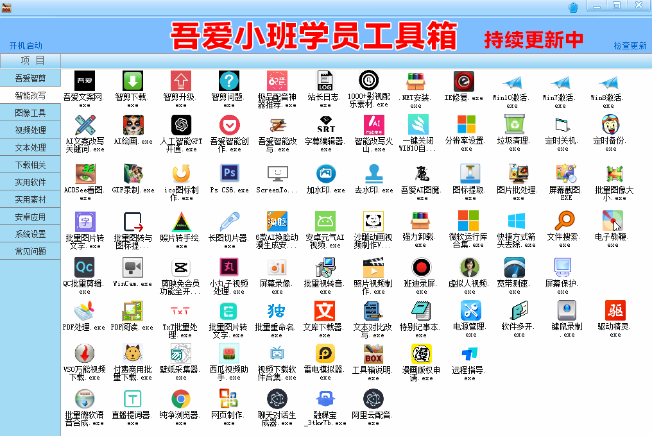This screenshot has height=436, width=652.
Task: Open the 字幕编辑器 SRT icon
Action: click(326, 125)
